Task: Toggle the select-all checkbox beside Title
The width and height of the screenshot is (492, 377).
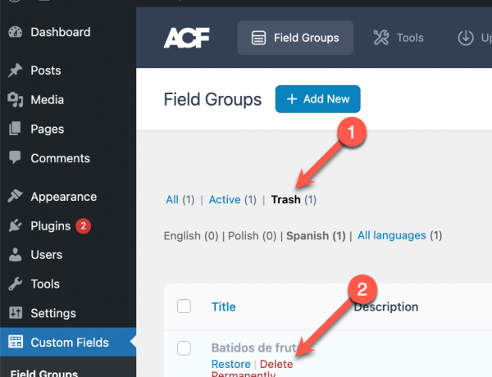Action: [184, 307]
